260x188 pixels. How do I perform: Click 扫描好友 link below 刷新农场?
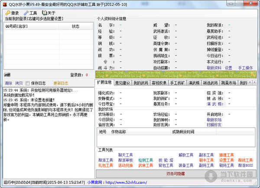coord(214,125)
